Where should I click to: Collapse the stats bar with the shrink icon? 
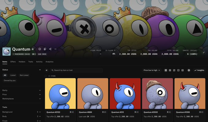point(204,53)
